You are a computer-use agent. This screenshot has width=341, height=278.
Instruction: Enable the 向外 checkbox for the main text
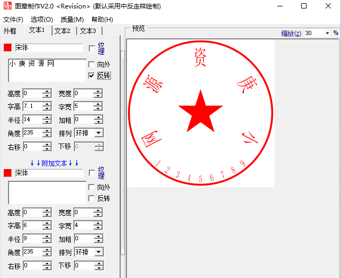91,64
